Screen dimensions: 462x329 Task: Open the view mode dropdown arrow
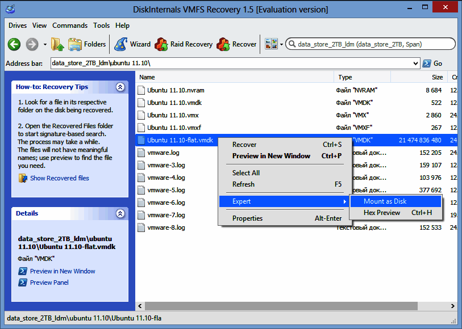point(281,44)
